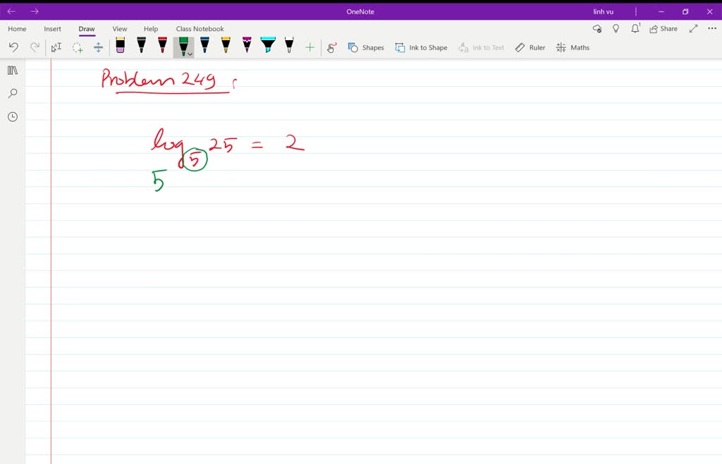Open the Shapes tool
Image resolution: width=722 pixels, height=464 pixels.
click(366, 47)
